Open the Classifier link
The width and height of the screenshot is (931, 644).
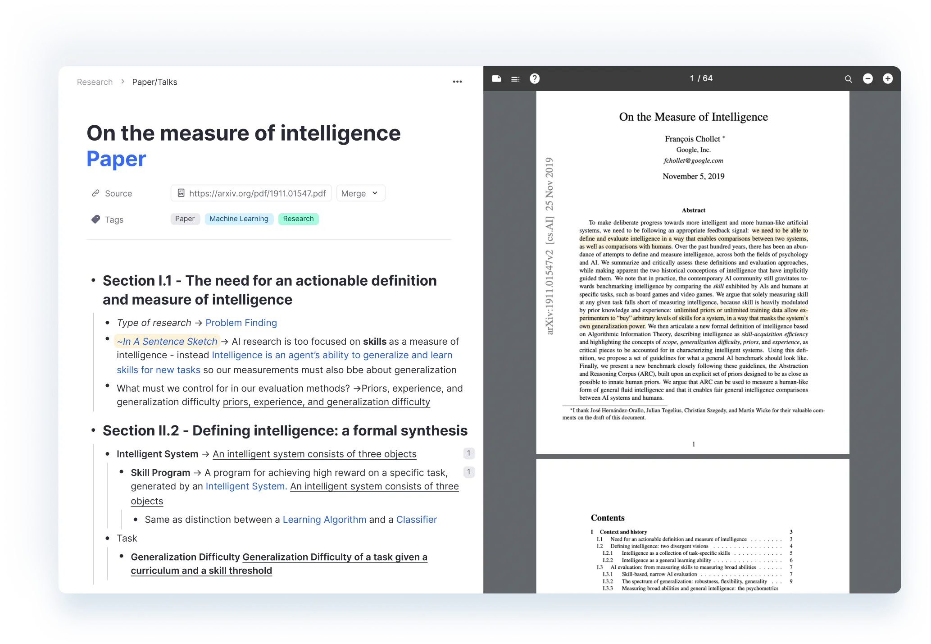click(x=417, y=520)
